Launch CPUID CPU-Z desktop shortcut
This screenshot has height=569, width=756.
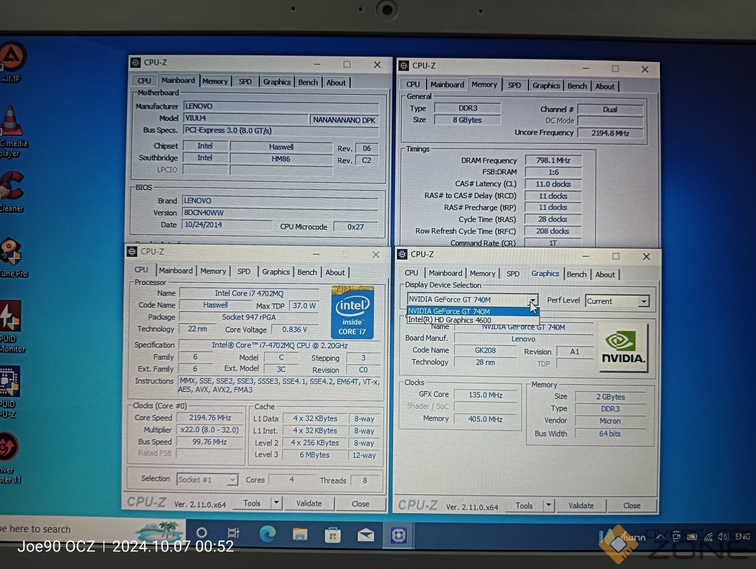(9, 391)
